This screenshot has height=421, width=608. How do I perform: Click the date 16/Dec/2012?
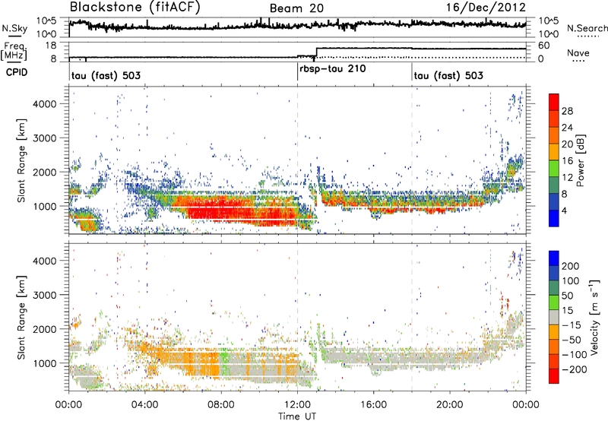[486, 7]
